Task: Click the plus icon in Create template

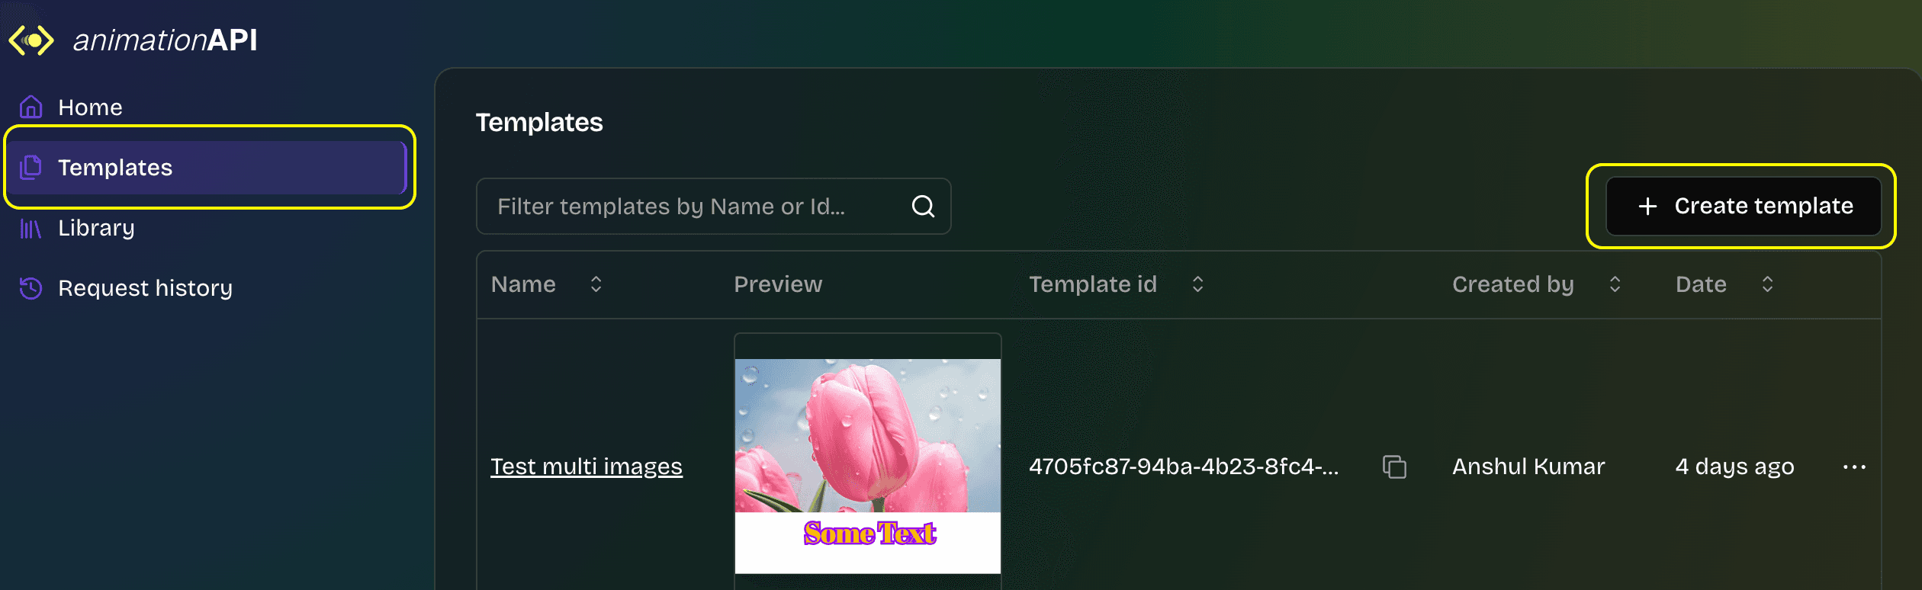Action: [x=1647, y=207]
